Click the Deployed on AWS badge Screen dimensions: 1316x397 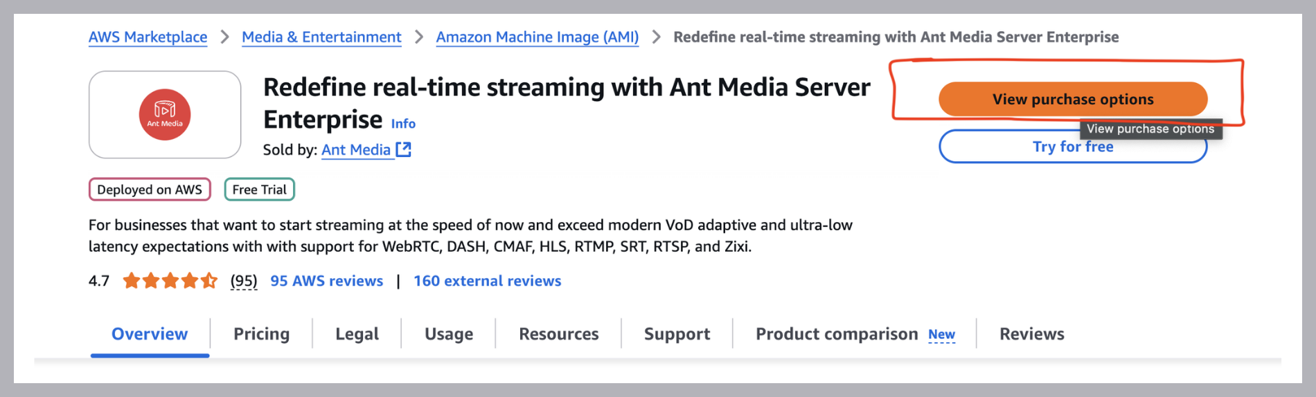tap(150, 190)
